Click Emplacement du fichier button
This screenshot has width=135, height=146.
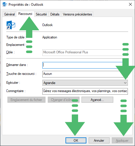(26, 100)
